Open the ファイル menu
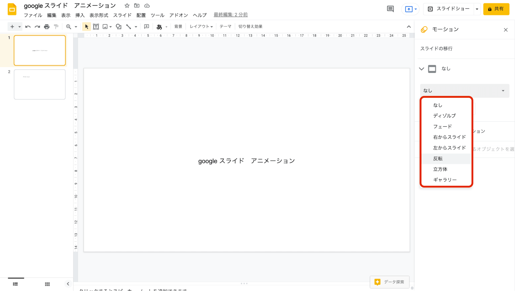 [x=33, y=15]
